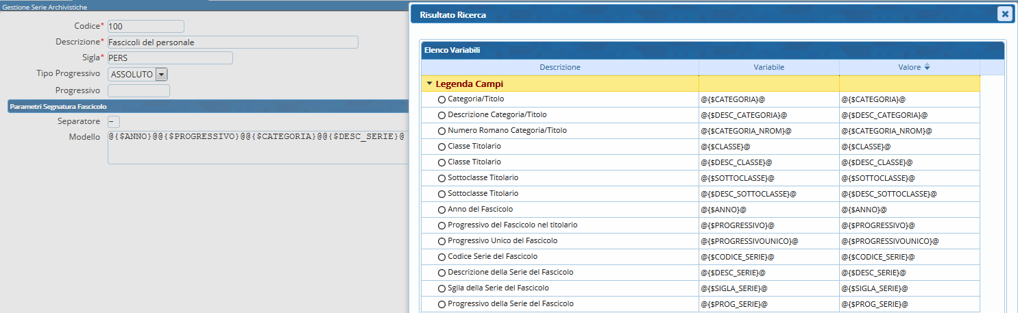Image resolution: width=1018 pixels, height=313 pixels.
Task: Close the Risultato Ricerca dialog
Action: click(1004, 14)
